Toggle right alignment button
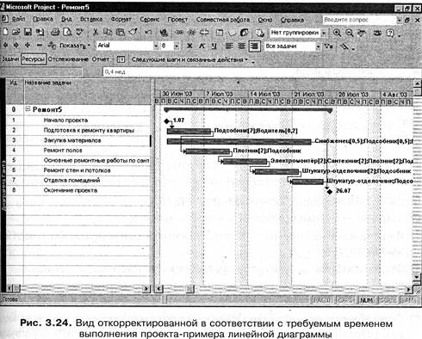The image size is (422, 339). point(254,46)
